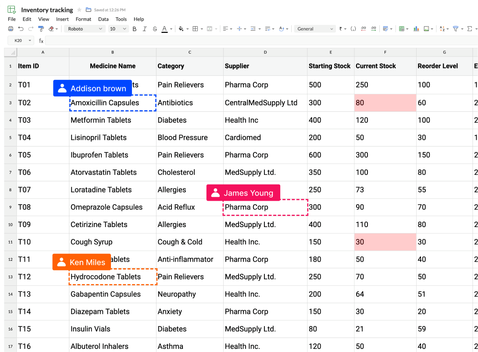
Task: Expand the number format dropdown showing General
Action: click(x=314, y=28)
